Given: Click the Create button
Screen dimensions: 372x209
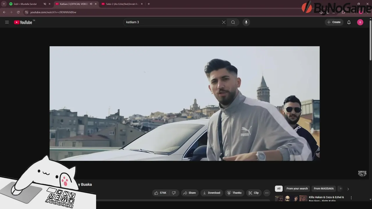Looking at the screenshot, I should tap(334, 22).
